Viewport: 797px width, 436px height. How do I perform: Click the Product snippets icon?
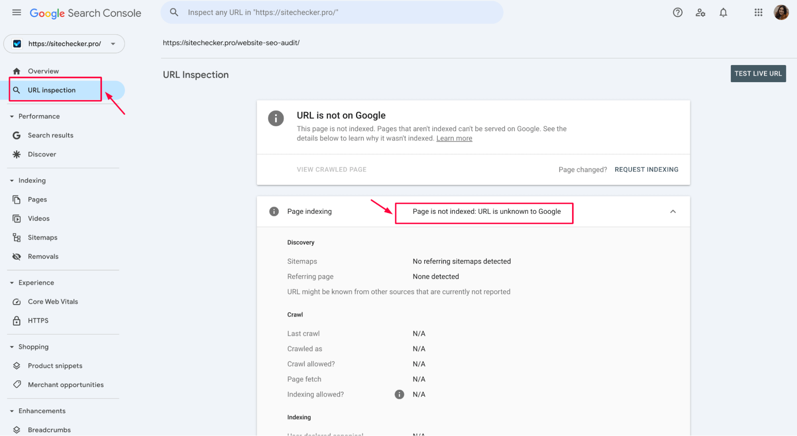pyautogui.click(x=16, y=366)
